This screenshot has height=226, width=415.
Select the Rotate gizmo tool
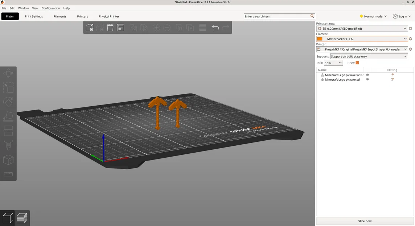tap(8, 102)
